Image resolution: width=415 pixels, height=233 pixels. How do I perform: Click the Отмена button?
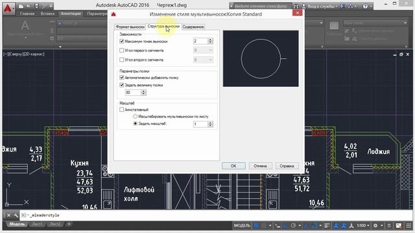tap(260, 166)
